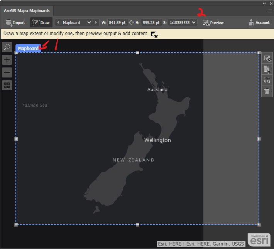Open the scale dropdown 1:10389535
274x249 pixels.
pos(183,22)
